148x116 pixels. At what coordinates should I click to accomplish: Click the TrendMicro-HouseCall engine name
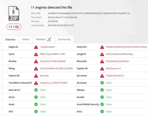click(x=20, y=83)
